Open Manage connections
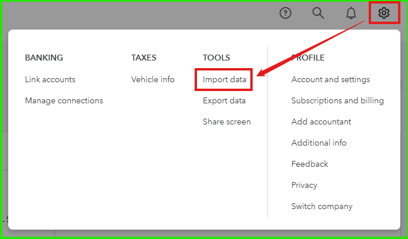Viewport: 408px width, 239px height. coord(64,100)
